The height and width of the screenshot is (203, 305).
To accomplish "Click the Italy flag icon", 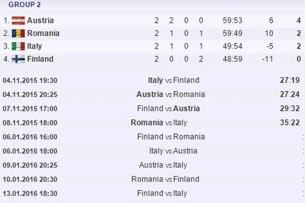I will (x=18, y=46).
